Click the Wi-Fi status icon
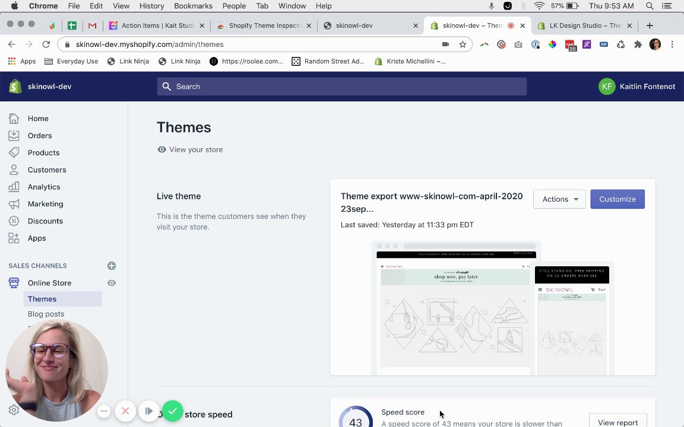The width and height of the screenshot is (684, 427). [539, 6]
